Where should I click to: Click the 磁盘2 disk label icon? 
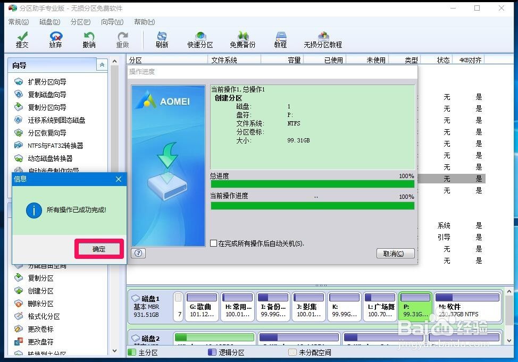point(136,338)
